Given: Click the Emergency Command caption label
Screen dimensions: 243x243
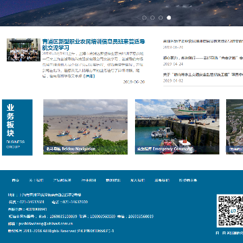Looking at the screenshot, I should click(x=165, y=149).
